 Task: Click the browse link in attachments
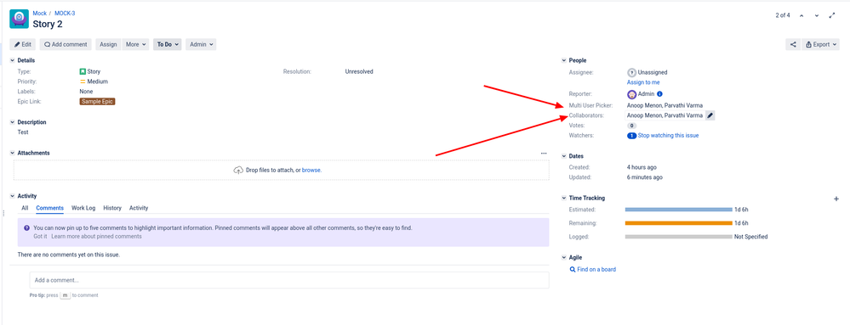click(x=311, y=170)
